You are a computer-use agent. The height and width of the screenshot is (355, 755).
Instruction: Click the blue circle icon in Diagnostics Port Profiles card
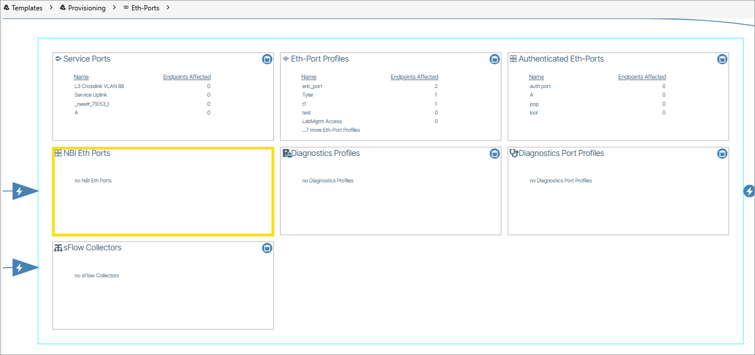pyautogui.click(x=722, y=154)
